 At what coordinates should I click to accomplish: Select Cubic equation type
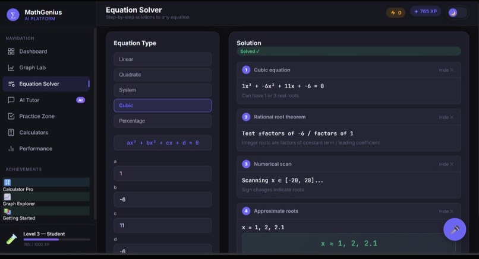coord(162,105)
